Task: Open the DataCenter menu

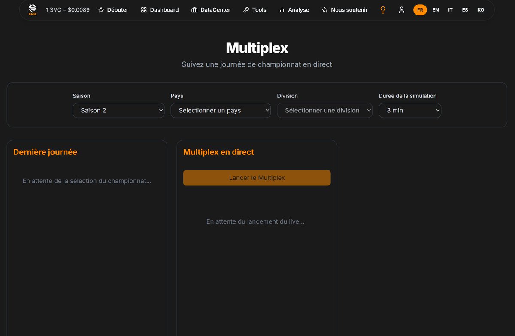Action: tap(211, 10)
